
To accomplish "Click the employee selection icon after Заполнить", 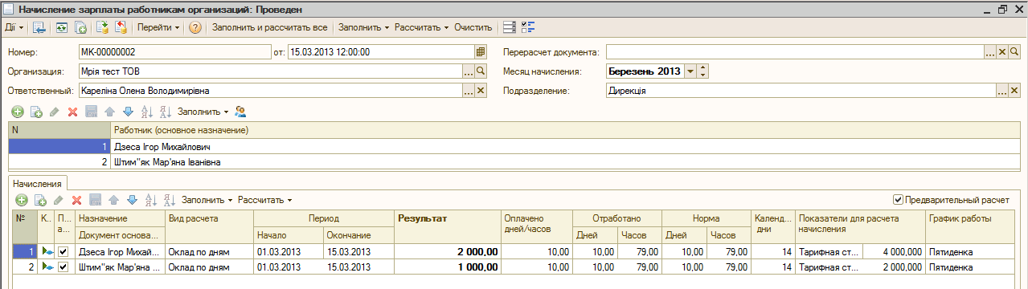I will click(x=240, y=112).
